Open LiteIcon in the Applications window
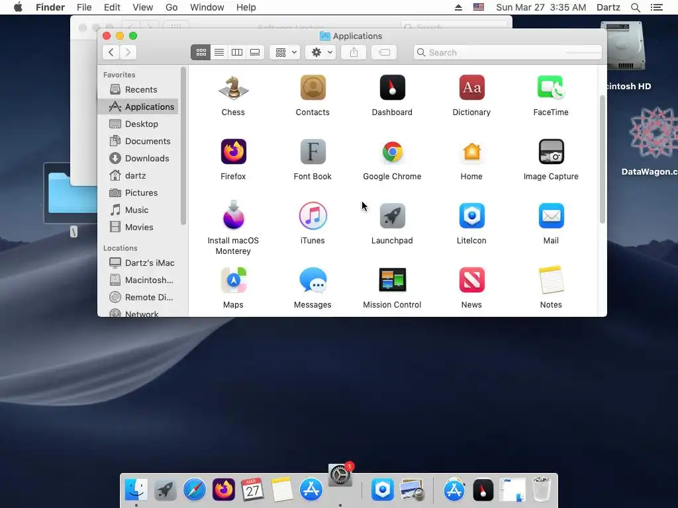The width and height of the screenshot is (678, 508). (471, 216)
